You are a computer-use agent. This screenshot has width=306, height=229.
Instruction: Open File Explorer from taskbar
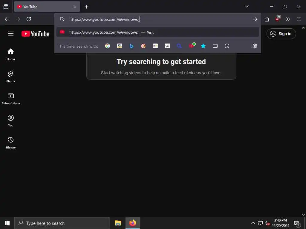[x=118, y=223]
